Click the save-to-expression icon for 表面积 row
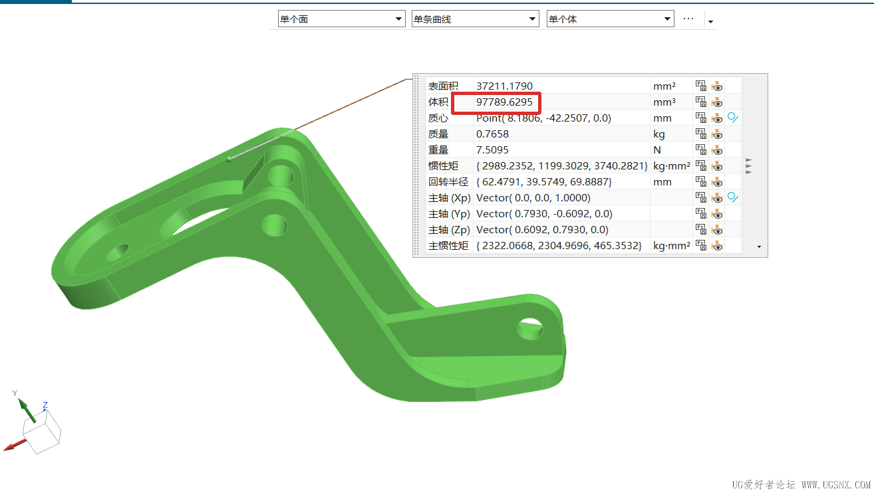 [x=701, y=86]
